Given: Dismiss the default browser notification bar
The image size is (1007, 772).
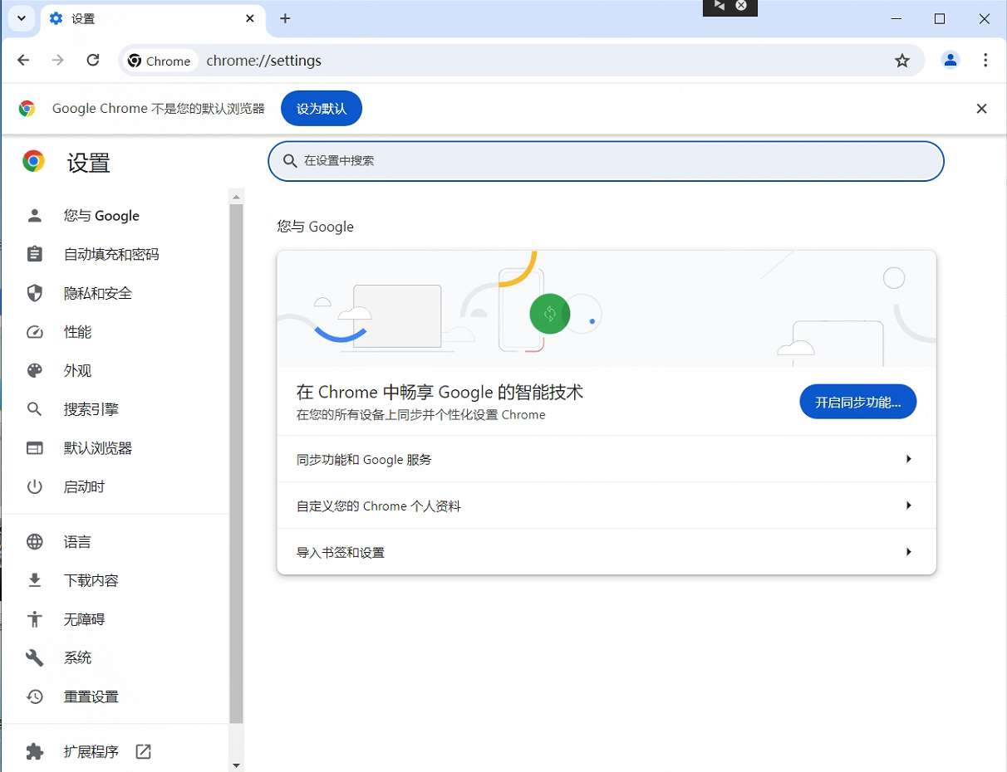Looking at the screenshot, I should coord(981,109).
